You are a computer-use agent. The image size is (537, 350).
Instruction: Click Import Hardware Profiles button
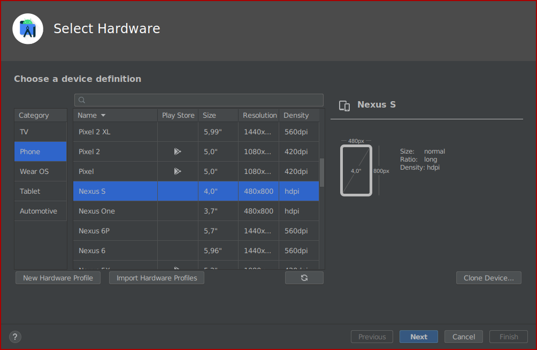click(157, 278)
